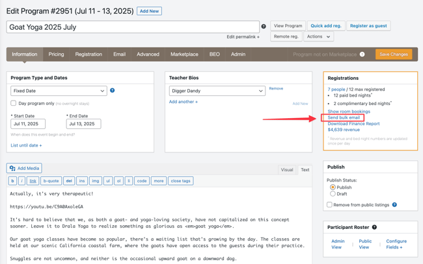
Task: Remove the Digger Dandy teacher bio
Action: [x=276, y=88]
